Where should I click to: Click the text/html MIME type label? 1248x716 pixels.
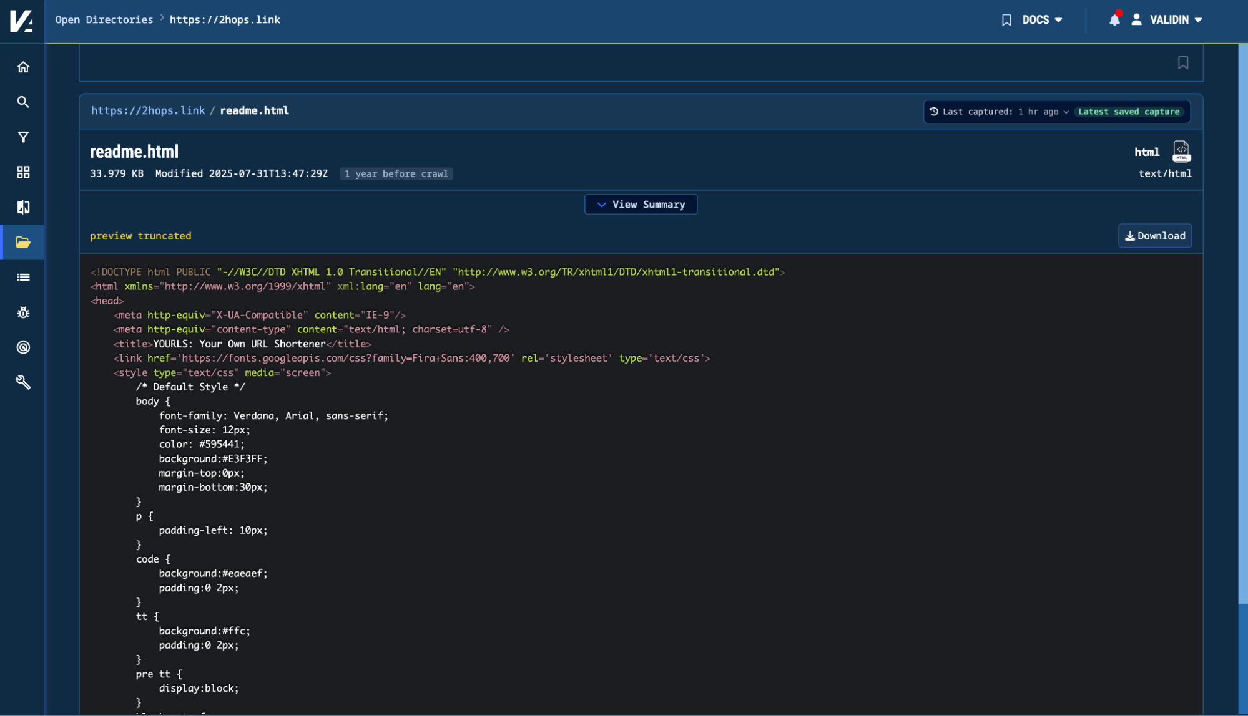[x=1164, y=173]
